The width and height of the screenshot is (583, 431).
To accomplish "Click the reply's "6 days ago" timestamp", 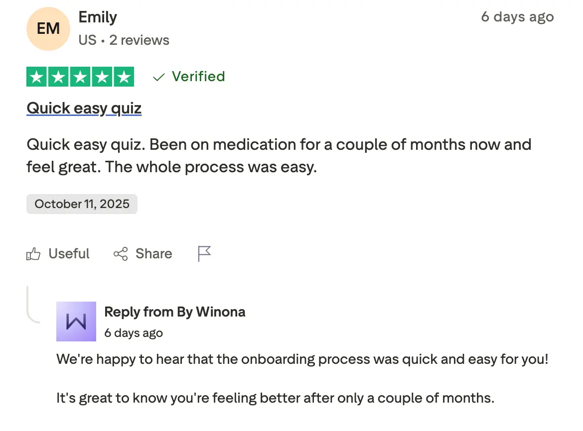I will point(134,333).
